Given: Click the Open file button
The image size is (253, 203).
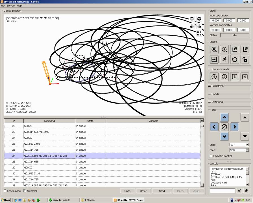Looking at the screenshot, I should [x=127, y=191].
